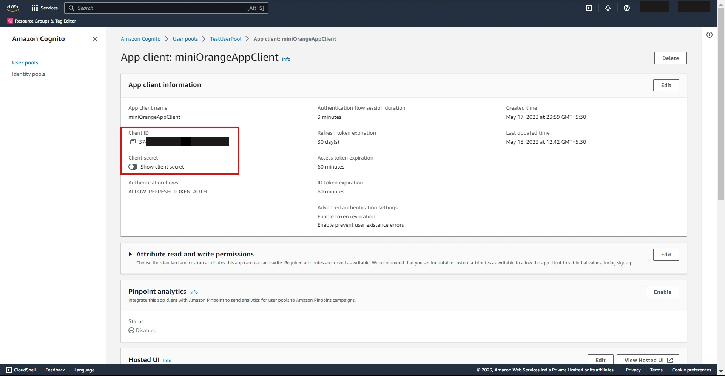
Task: Go to Amazon Cognito breadcrumb
Action: pyautogui.click(x=140, y=39)
